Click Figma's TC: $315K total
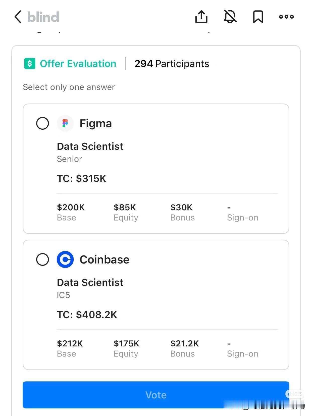The width and height of the screenshot is (312, 416). click(82, 179)
